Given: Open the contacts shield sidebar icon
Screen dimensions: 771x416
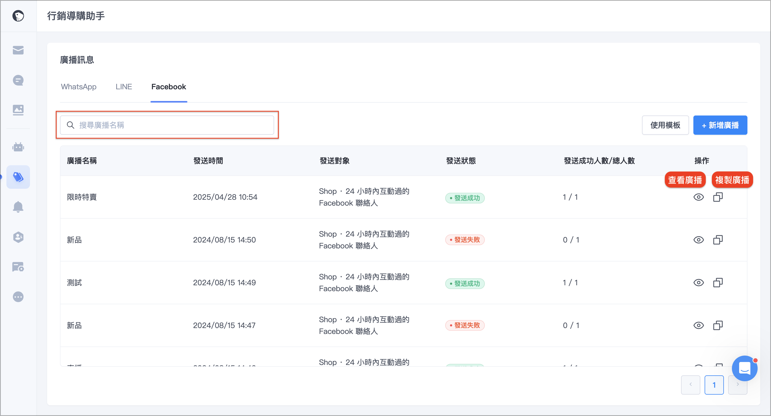Looking at the screenshot, I should click(18, 237).
